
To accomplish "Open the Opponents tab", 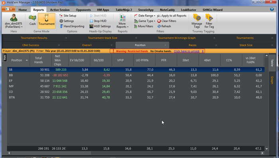I will tap(83, 10).
